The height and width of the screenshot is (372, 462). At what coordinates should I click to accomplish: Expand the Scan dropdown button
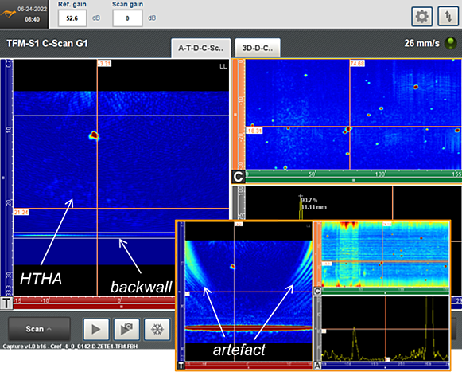(x=39, y=329)
